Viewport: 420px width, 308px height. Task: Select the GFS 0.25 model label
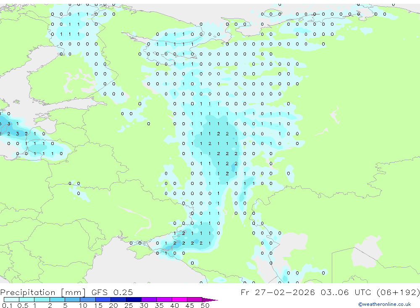coord(112,292)
